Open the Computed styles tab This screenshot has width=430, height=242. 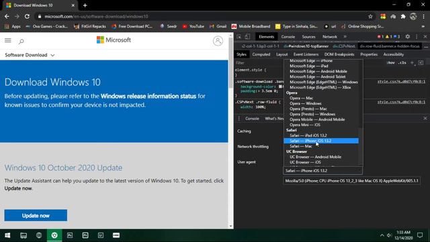coord(261,54)
